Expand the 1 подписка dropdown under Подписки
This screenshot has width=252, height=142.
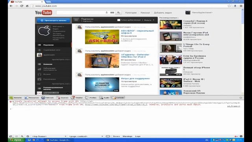click(x=87, y=21)
